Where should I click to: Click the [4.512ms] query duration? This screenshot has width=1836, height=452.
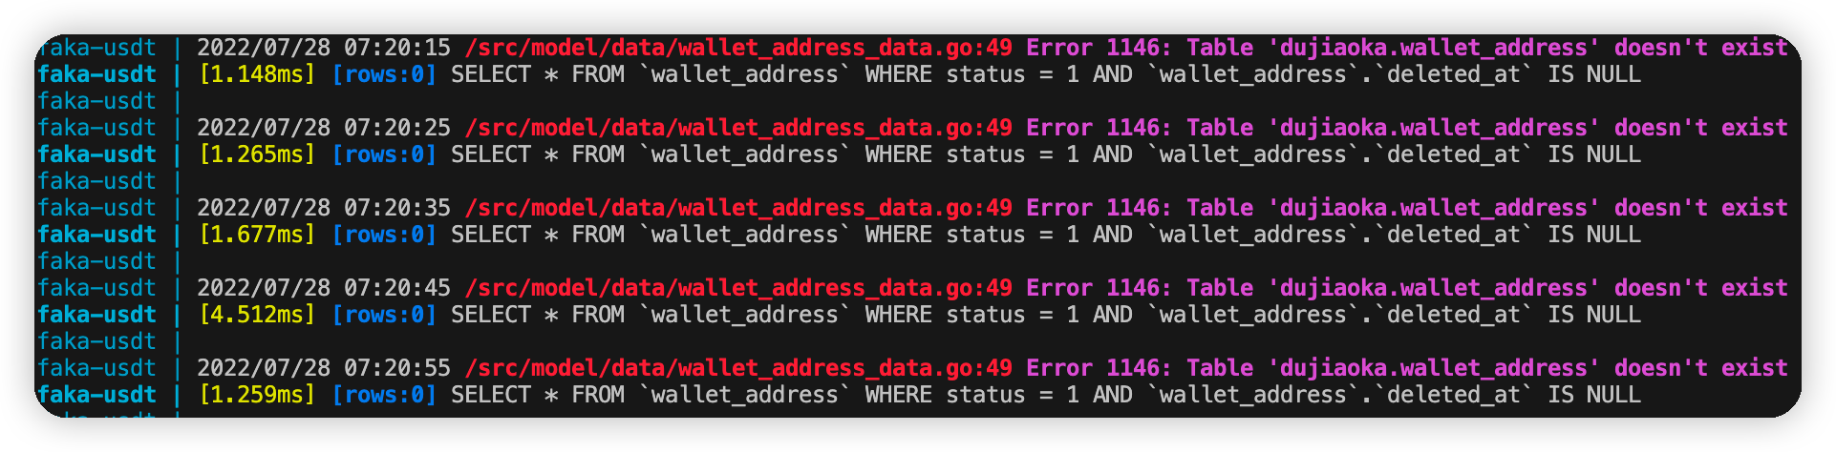pos(257,315)
